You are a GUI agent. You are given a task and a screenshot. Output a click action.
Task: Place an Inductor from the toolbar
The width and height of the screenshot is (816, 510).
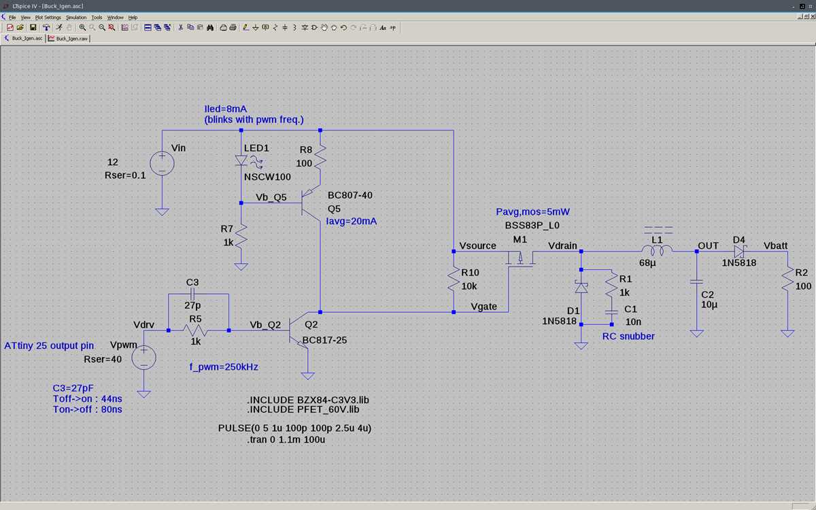tap(294, 27)
